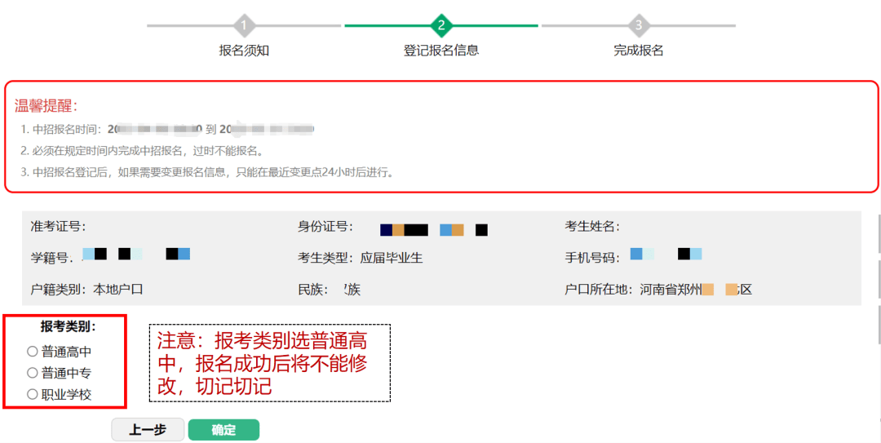Viewport: 881px width, 443px height.
Task: Select the 普通高中 radio button
Action: [33, 352]
